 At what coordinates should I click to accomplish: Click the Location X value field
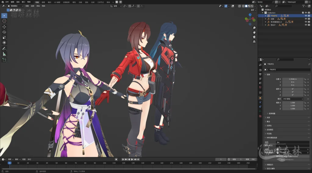pos(293,79)
